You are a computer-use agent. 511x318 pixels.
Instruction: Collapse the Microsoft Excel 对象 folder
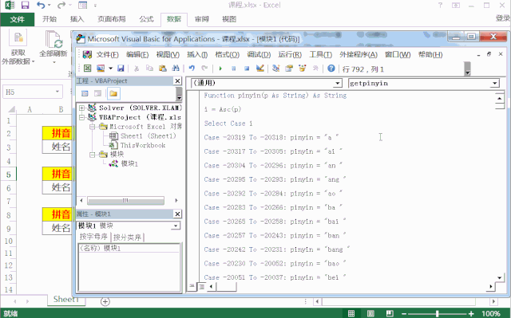tap(93, 127)
